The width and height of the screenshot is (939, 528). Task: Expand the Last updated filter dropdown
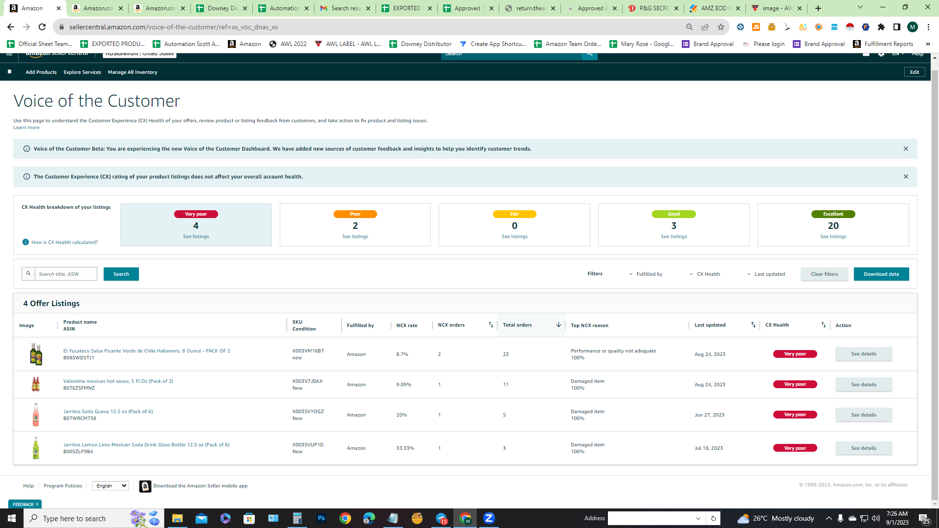point(766,274)
